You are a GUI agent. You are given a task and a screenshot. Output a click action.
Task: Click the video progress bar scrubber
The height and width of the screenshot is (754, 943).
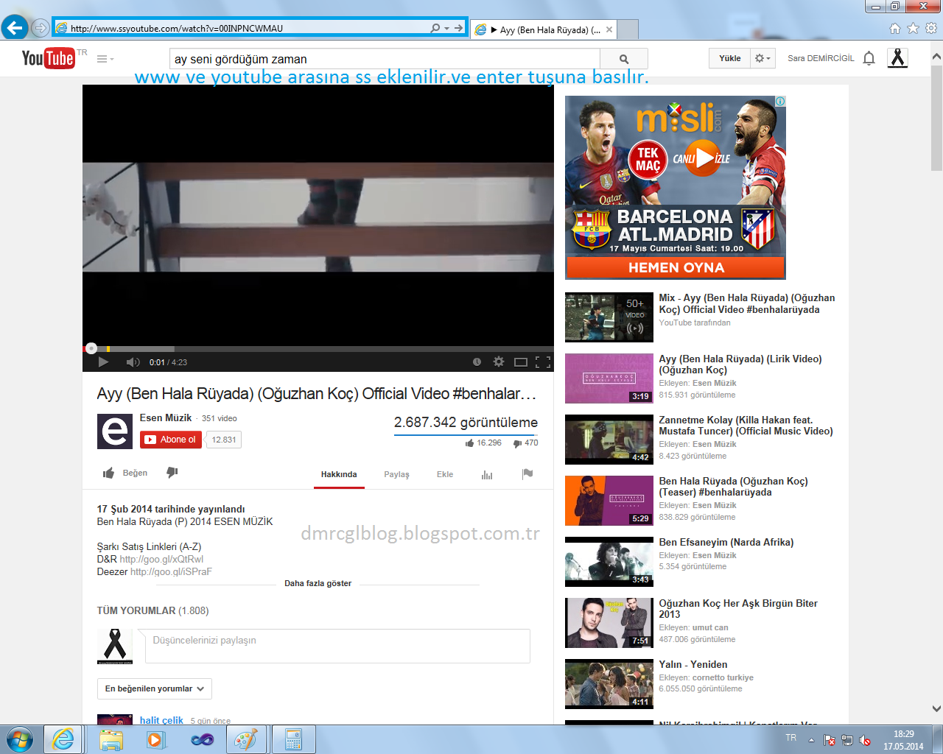[91, 348]
